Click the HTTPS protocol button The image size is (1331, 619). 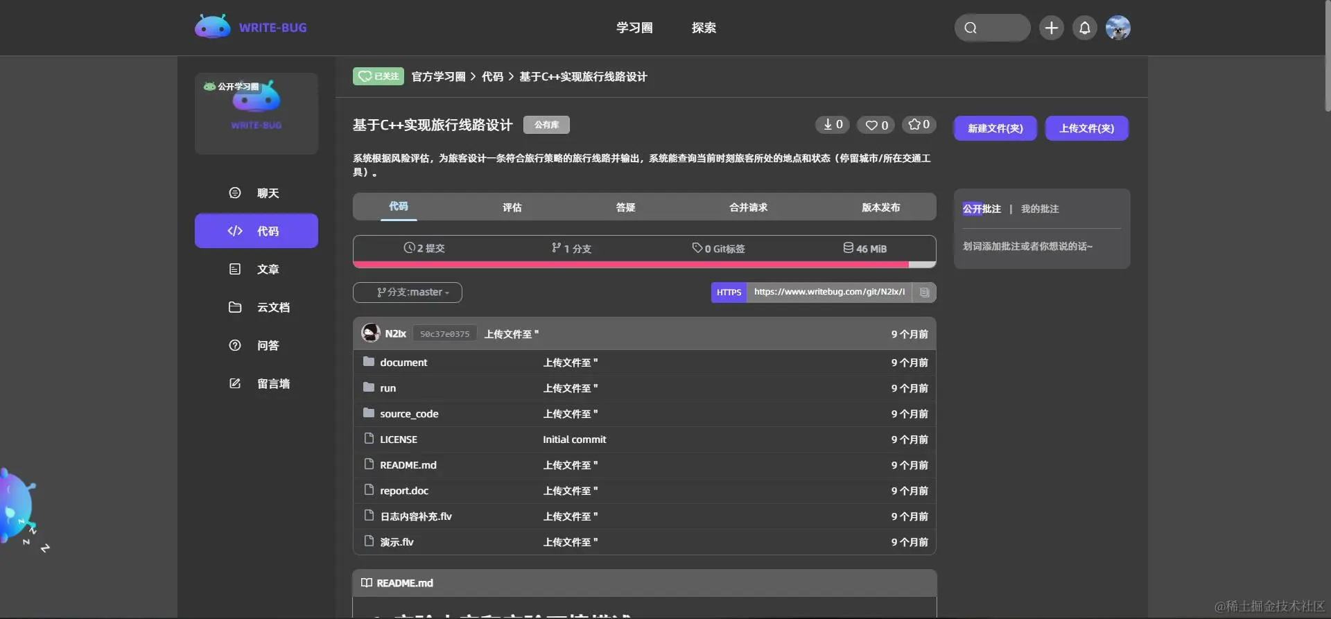click(729, 293)
